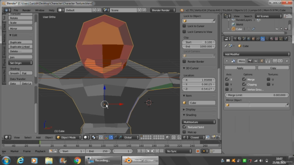Open the Render Layers properties tab icon

coord(239,38)
